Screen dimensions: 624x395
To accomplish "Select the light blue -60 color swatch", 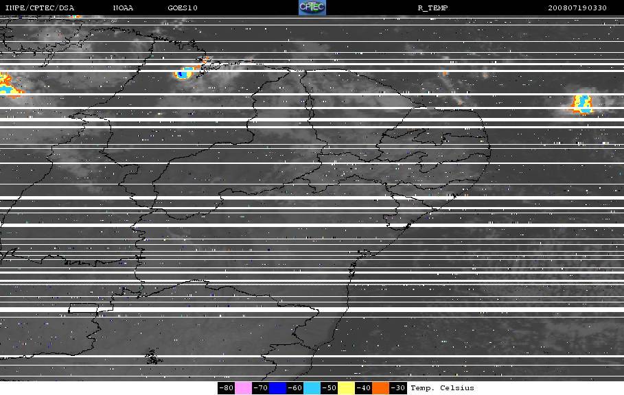I will (x=312, y=388).
